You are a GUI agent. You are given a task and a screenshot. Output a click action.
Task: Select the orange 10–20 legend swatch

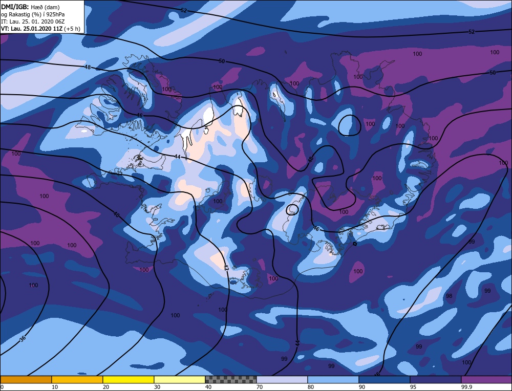point(77,380)
